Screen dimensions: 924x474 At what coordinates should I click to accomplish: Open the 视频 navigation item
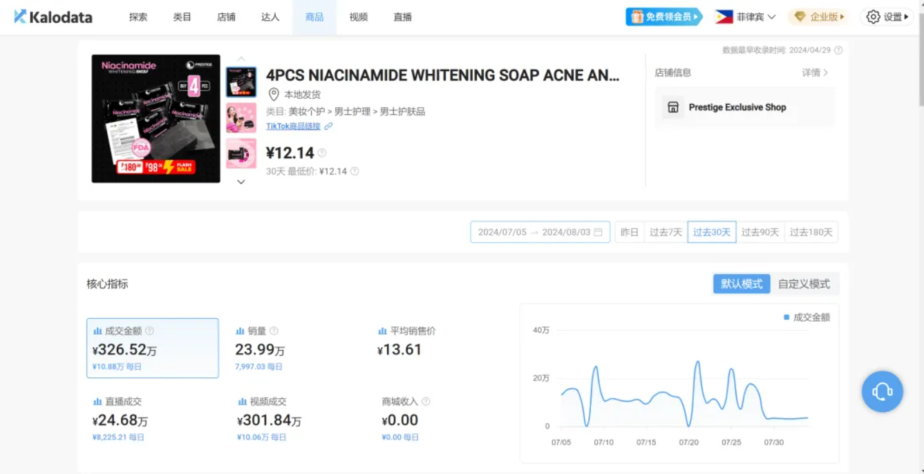[359, 17]
